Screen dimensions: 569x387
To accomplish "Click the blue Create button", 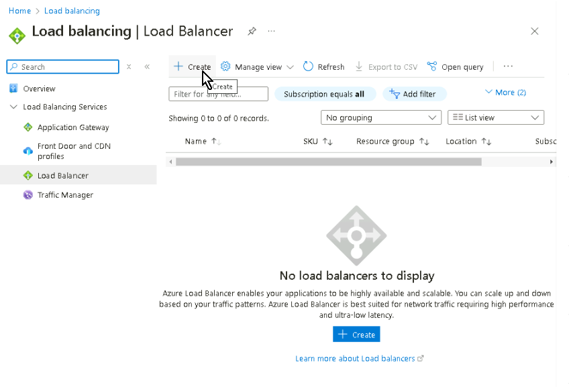I will pyautogui.click(x=356, y=335).
